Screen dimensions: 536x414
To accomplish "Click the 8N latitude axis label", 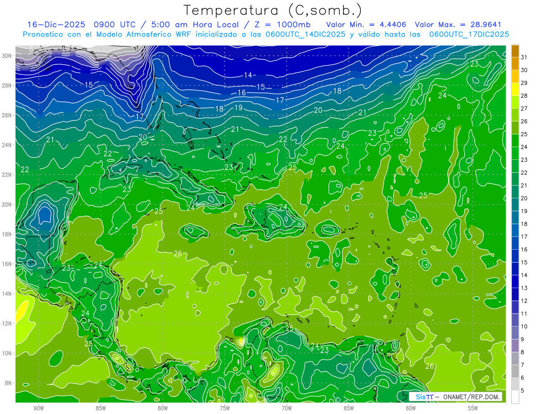I will point(9,383).
